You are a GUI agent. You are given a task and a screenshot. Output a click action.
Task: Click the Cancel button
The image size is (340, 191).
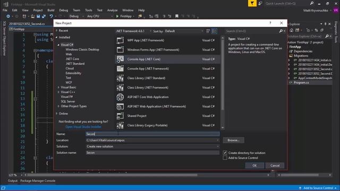275,166
